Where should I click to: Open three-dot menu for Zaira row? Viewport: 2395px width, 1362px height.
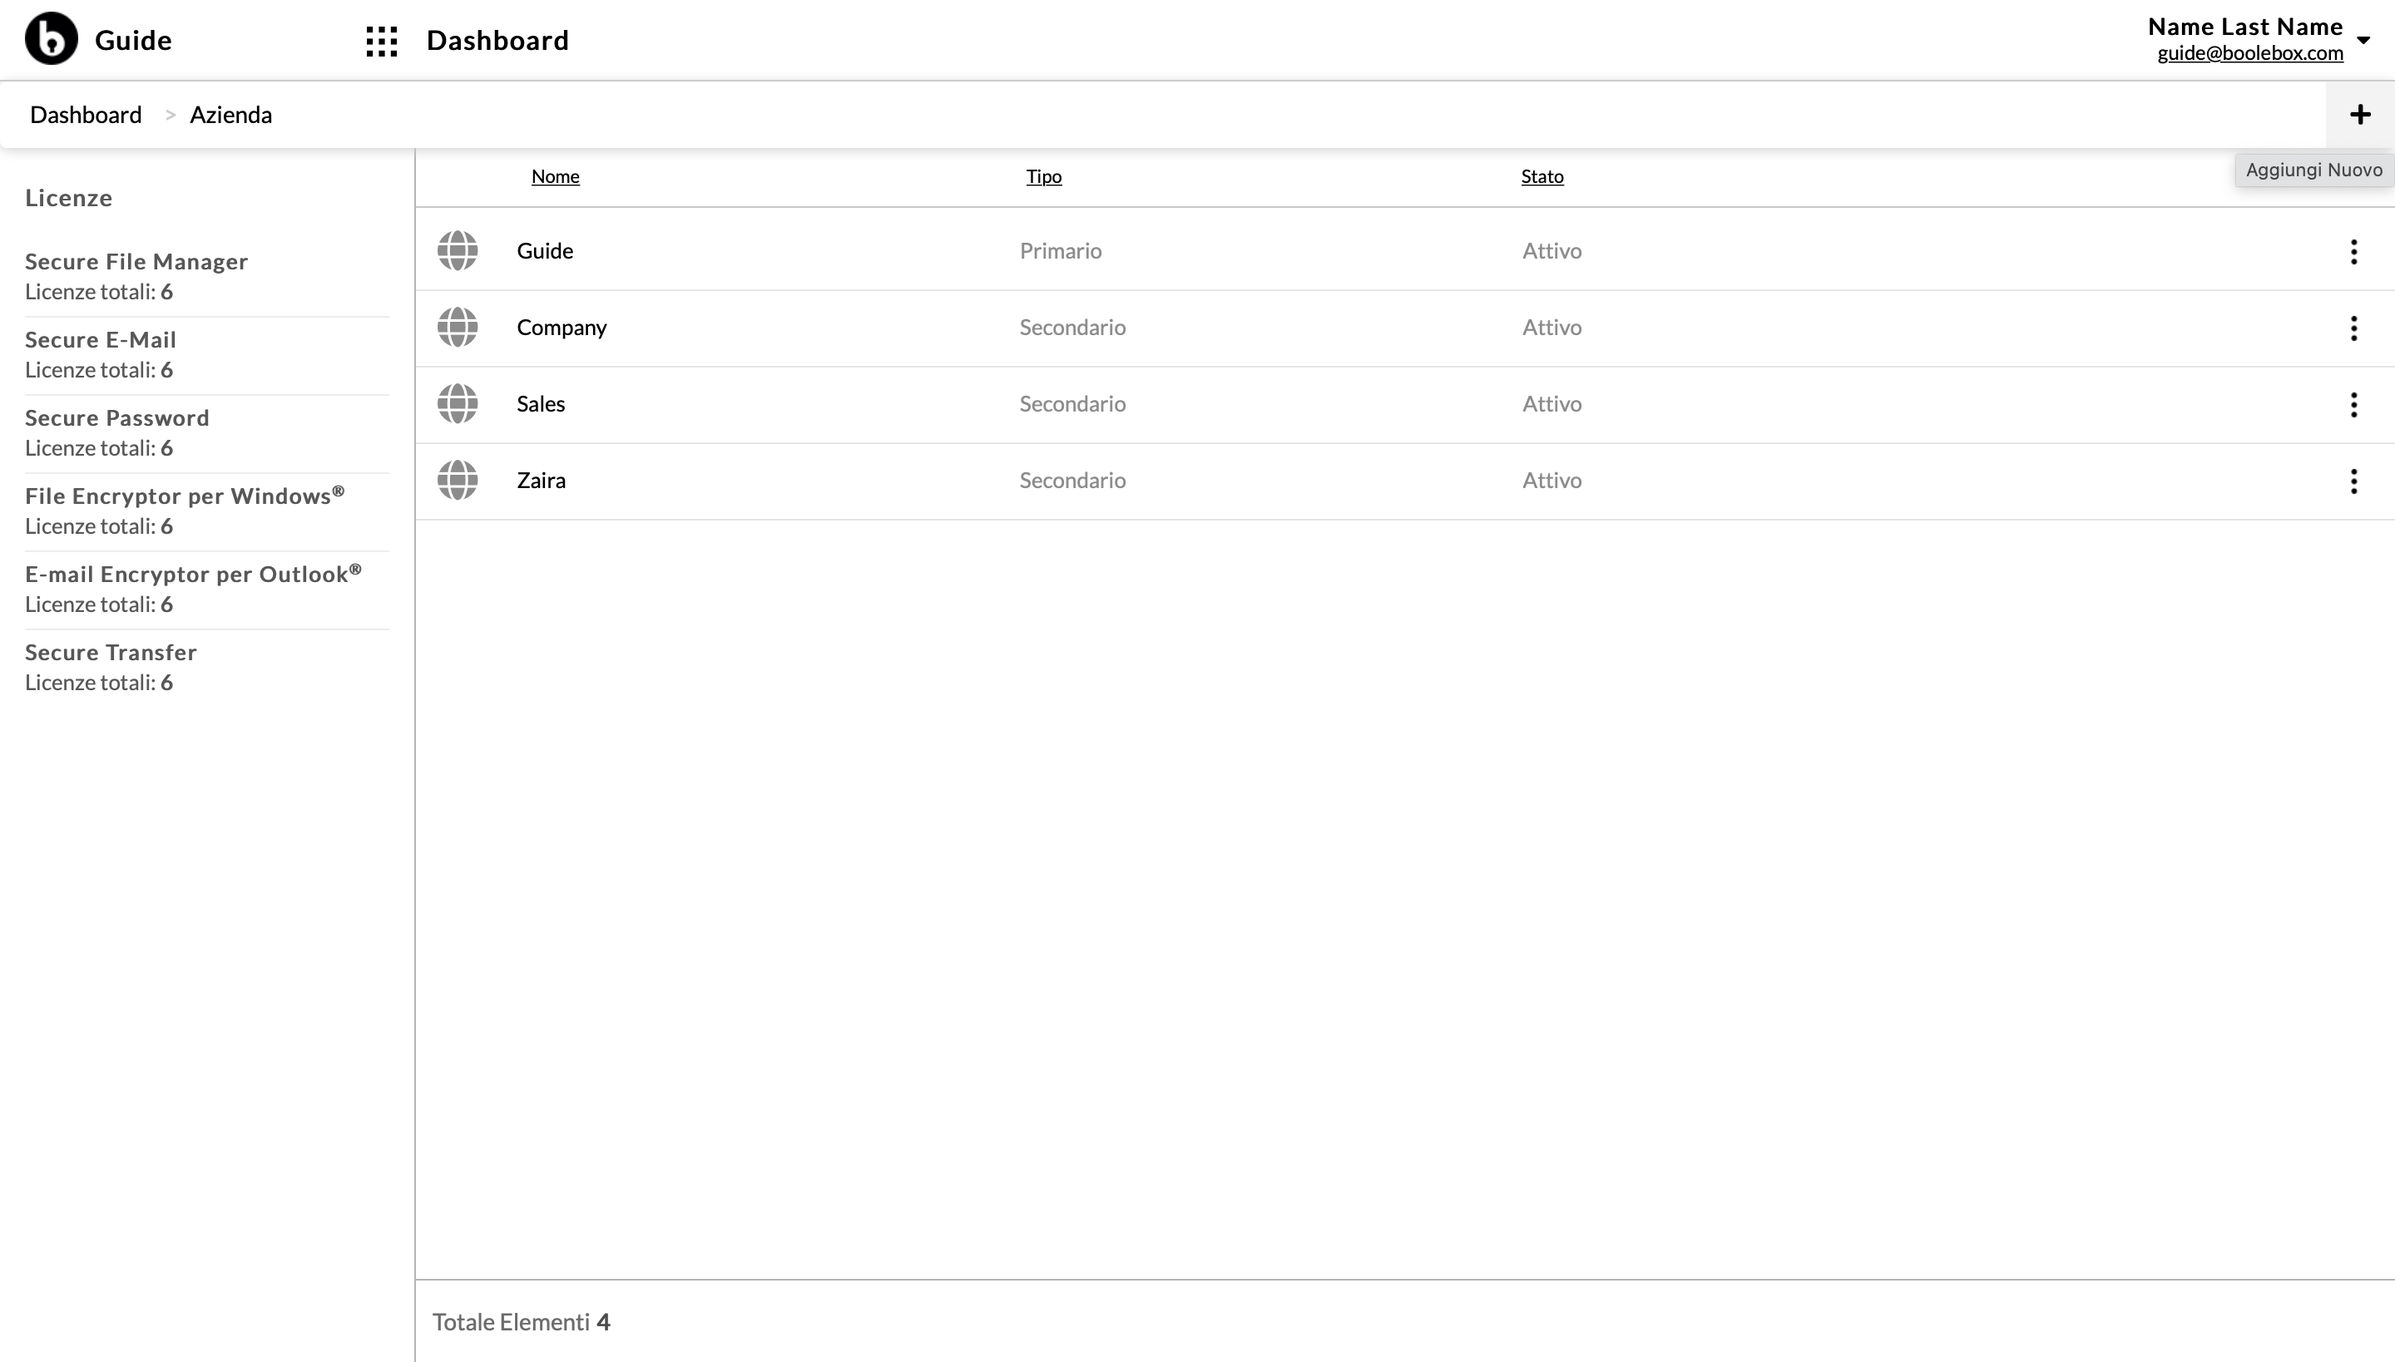2353,481
